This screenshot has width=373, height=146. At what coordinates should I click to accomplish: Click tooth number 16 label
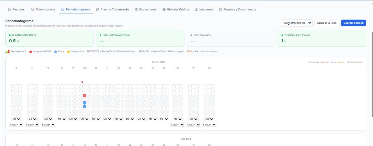pos(48,68)
